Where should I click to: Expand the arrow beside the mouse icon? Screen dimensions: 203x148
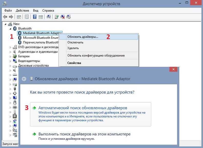pyautogui.click(x=10, y=103)
